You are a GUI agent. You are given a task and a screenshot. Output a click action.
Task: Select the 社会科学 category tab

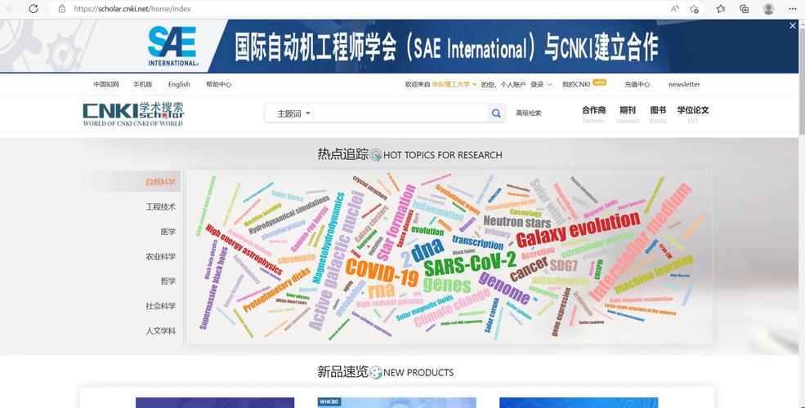pos(161,306)
